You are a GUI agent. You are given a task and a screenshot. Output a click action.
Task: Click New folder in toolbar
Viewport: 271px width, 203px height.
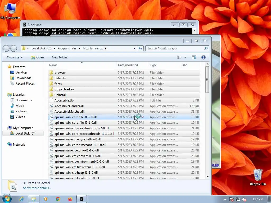click(60, 57)
